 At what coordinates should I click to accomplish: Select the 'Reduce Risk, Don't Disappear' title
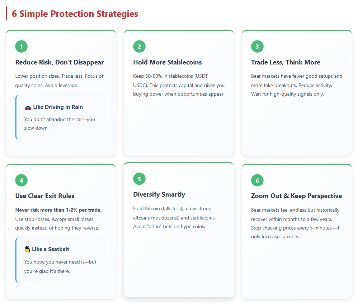point(60,62)
